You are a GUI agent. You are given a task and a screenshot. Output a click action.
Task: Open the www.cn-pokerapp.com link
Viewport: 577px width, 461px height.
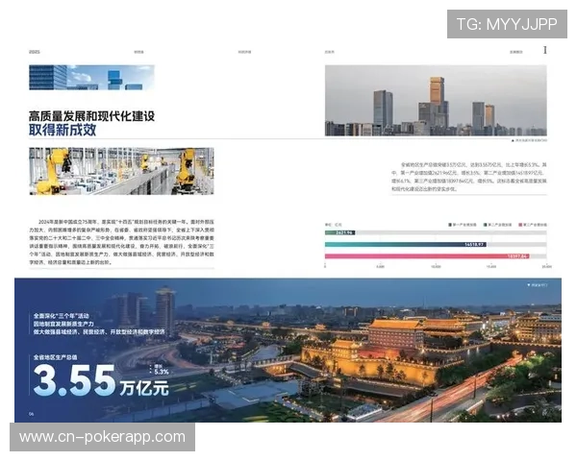click(103, 437)
